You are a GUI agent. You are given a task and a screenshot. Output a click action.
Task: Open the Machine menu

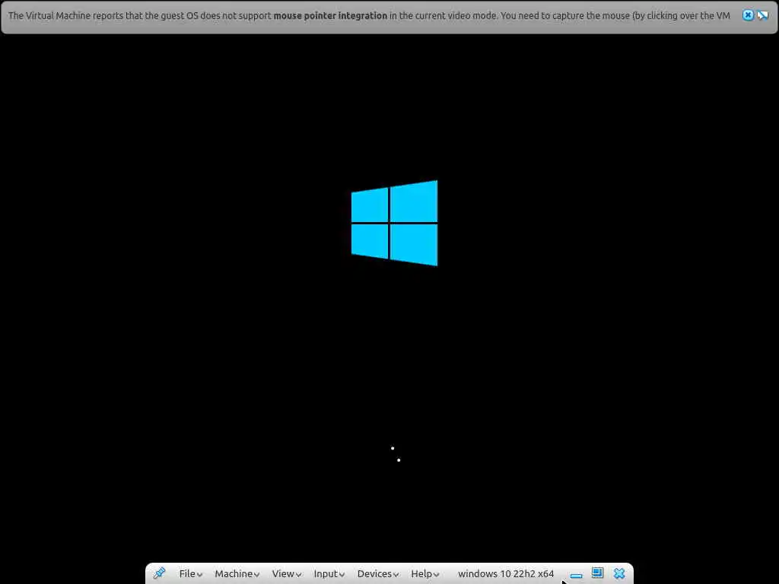pos(237,573)
